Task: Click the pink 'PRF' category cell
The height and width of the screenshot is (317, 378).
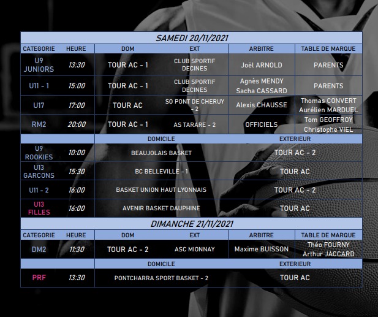Action: [x=39, y=278]
